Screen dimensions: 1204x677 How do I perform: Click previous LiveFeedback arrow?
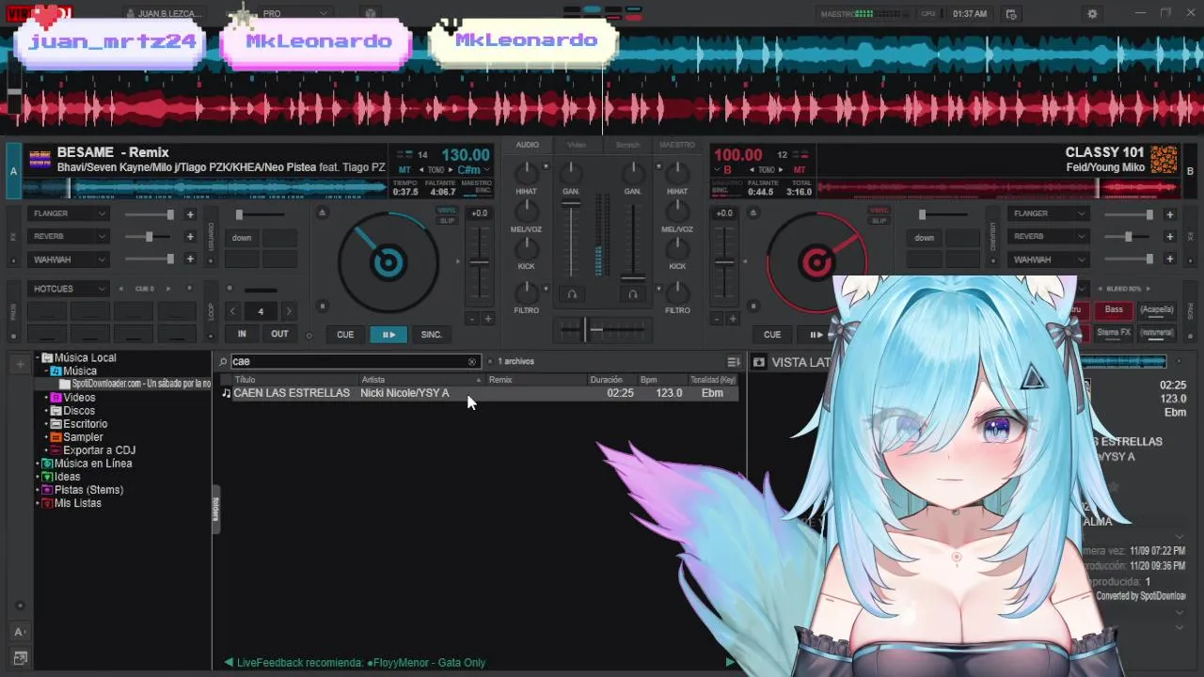tap(229, 663)
